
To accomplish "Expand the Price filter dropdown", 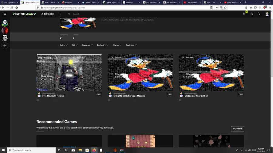I will 64,45.
